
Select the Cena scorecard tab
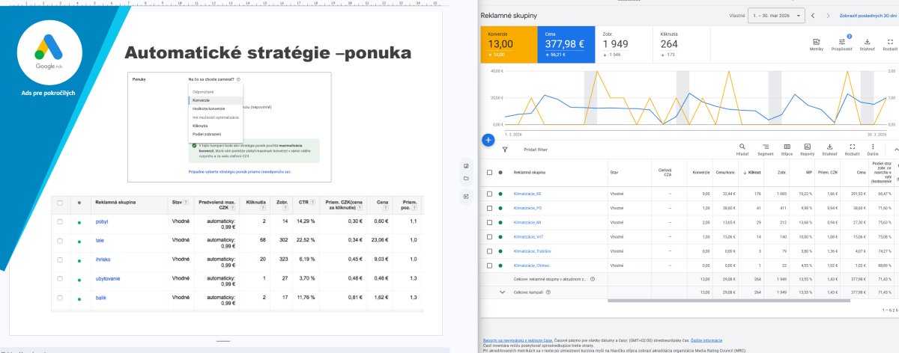pyautogui.click(x=566, y=41)
